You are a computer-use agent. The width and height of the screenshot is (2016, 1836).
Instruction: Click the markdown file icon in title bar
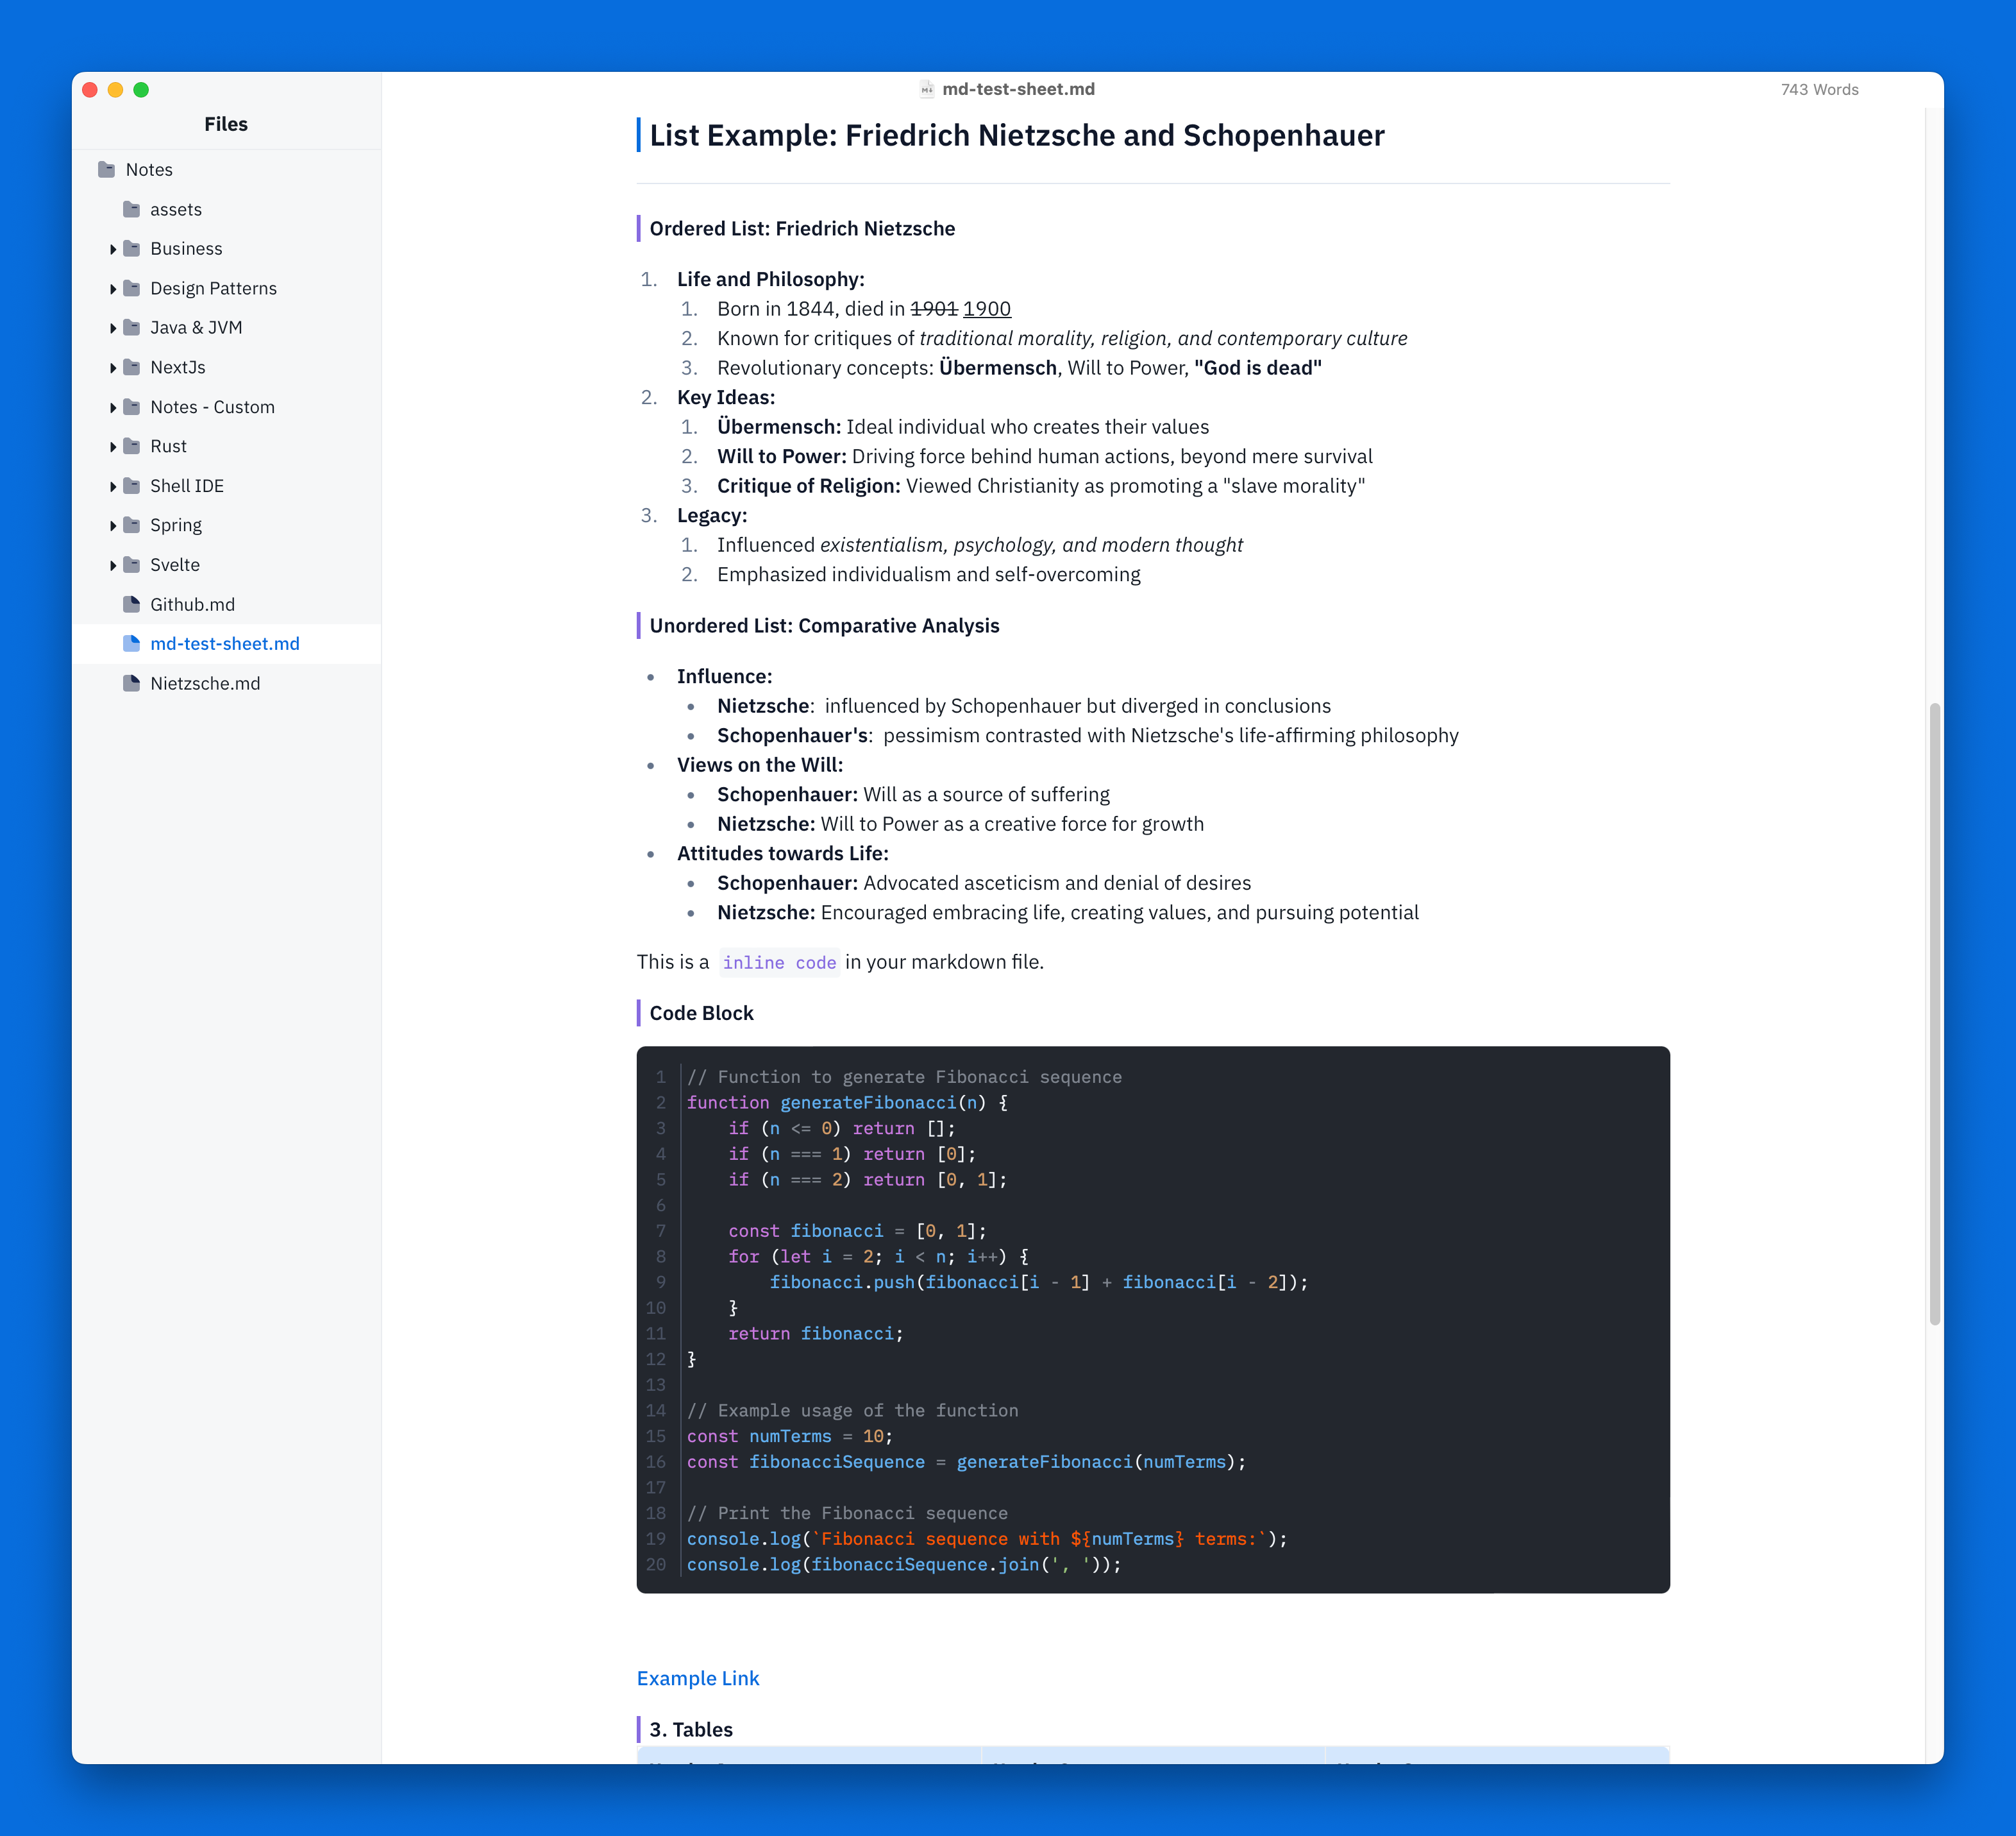click(927, 89)
